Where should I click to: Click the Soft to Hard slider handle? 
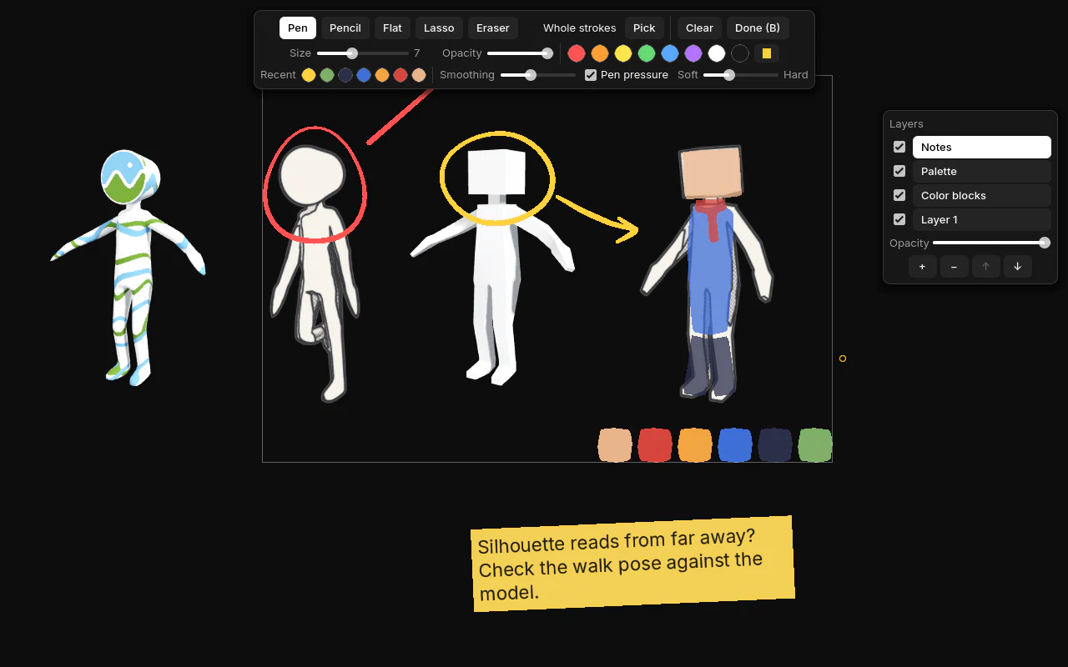(729, 75)
